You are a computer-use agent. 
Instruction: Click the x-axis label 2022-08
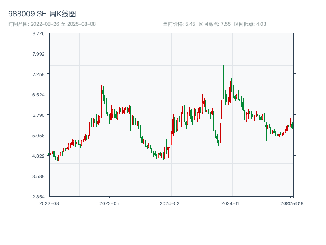pyautogui.click(x=49, y=203)
